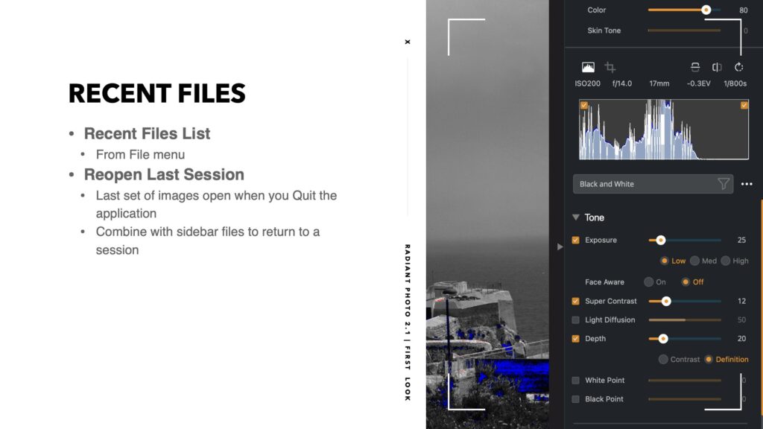Turn Face Aware On
Image resolution: width=763 pixels, height=429 pixels.
649,282
